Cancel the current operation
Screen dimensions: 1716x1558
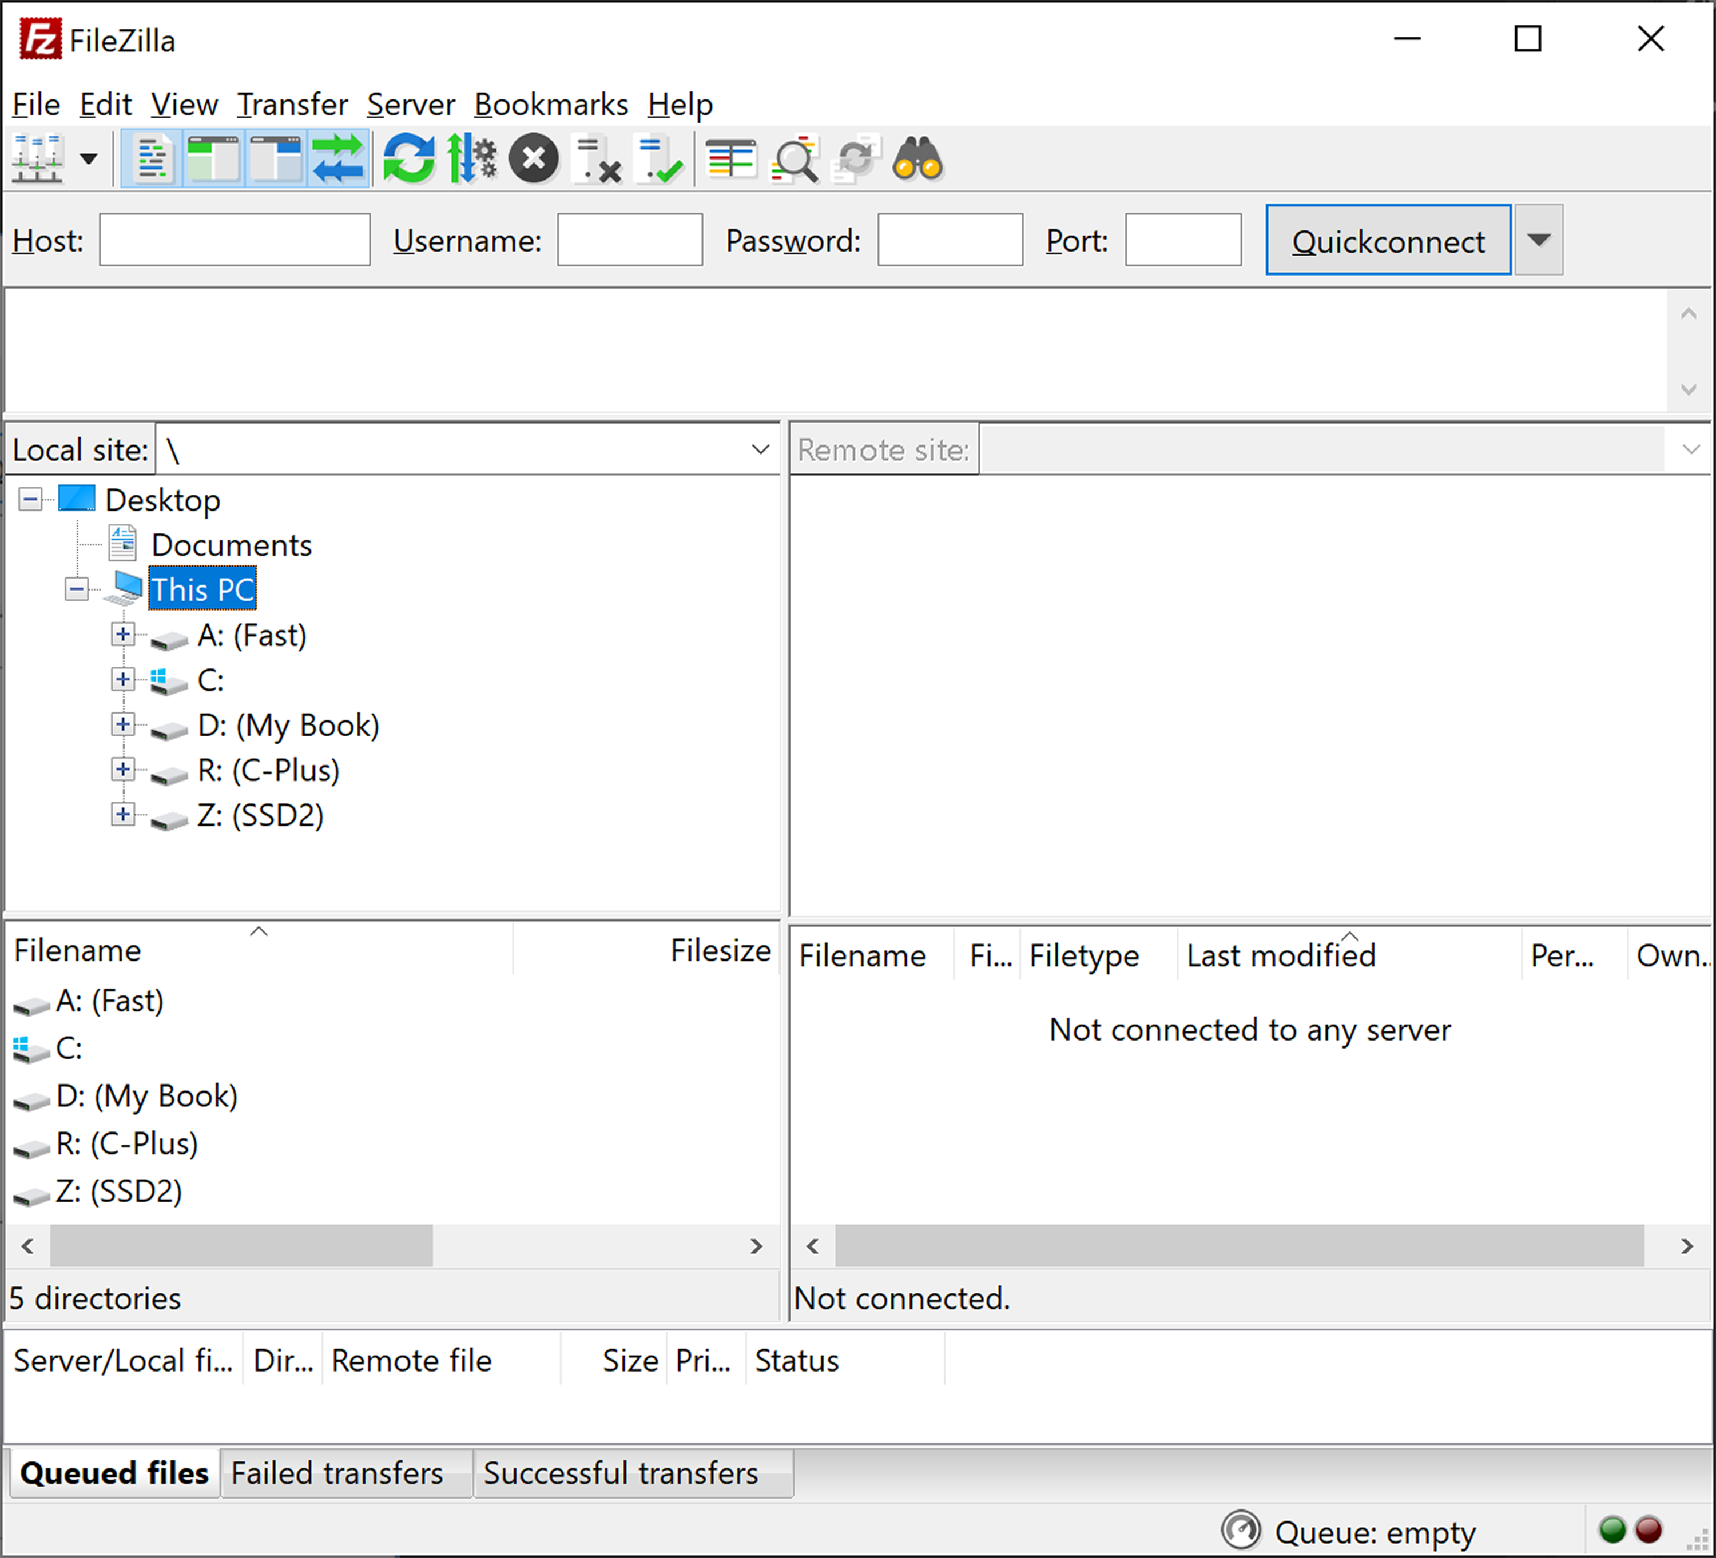tap(533, 158)
